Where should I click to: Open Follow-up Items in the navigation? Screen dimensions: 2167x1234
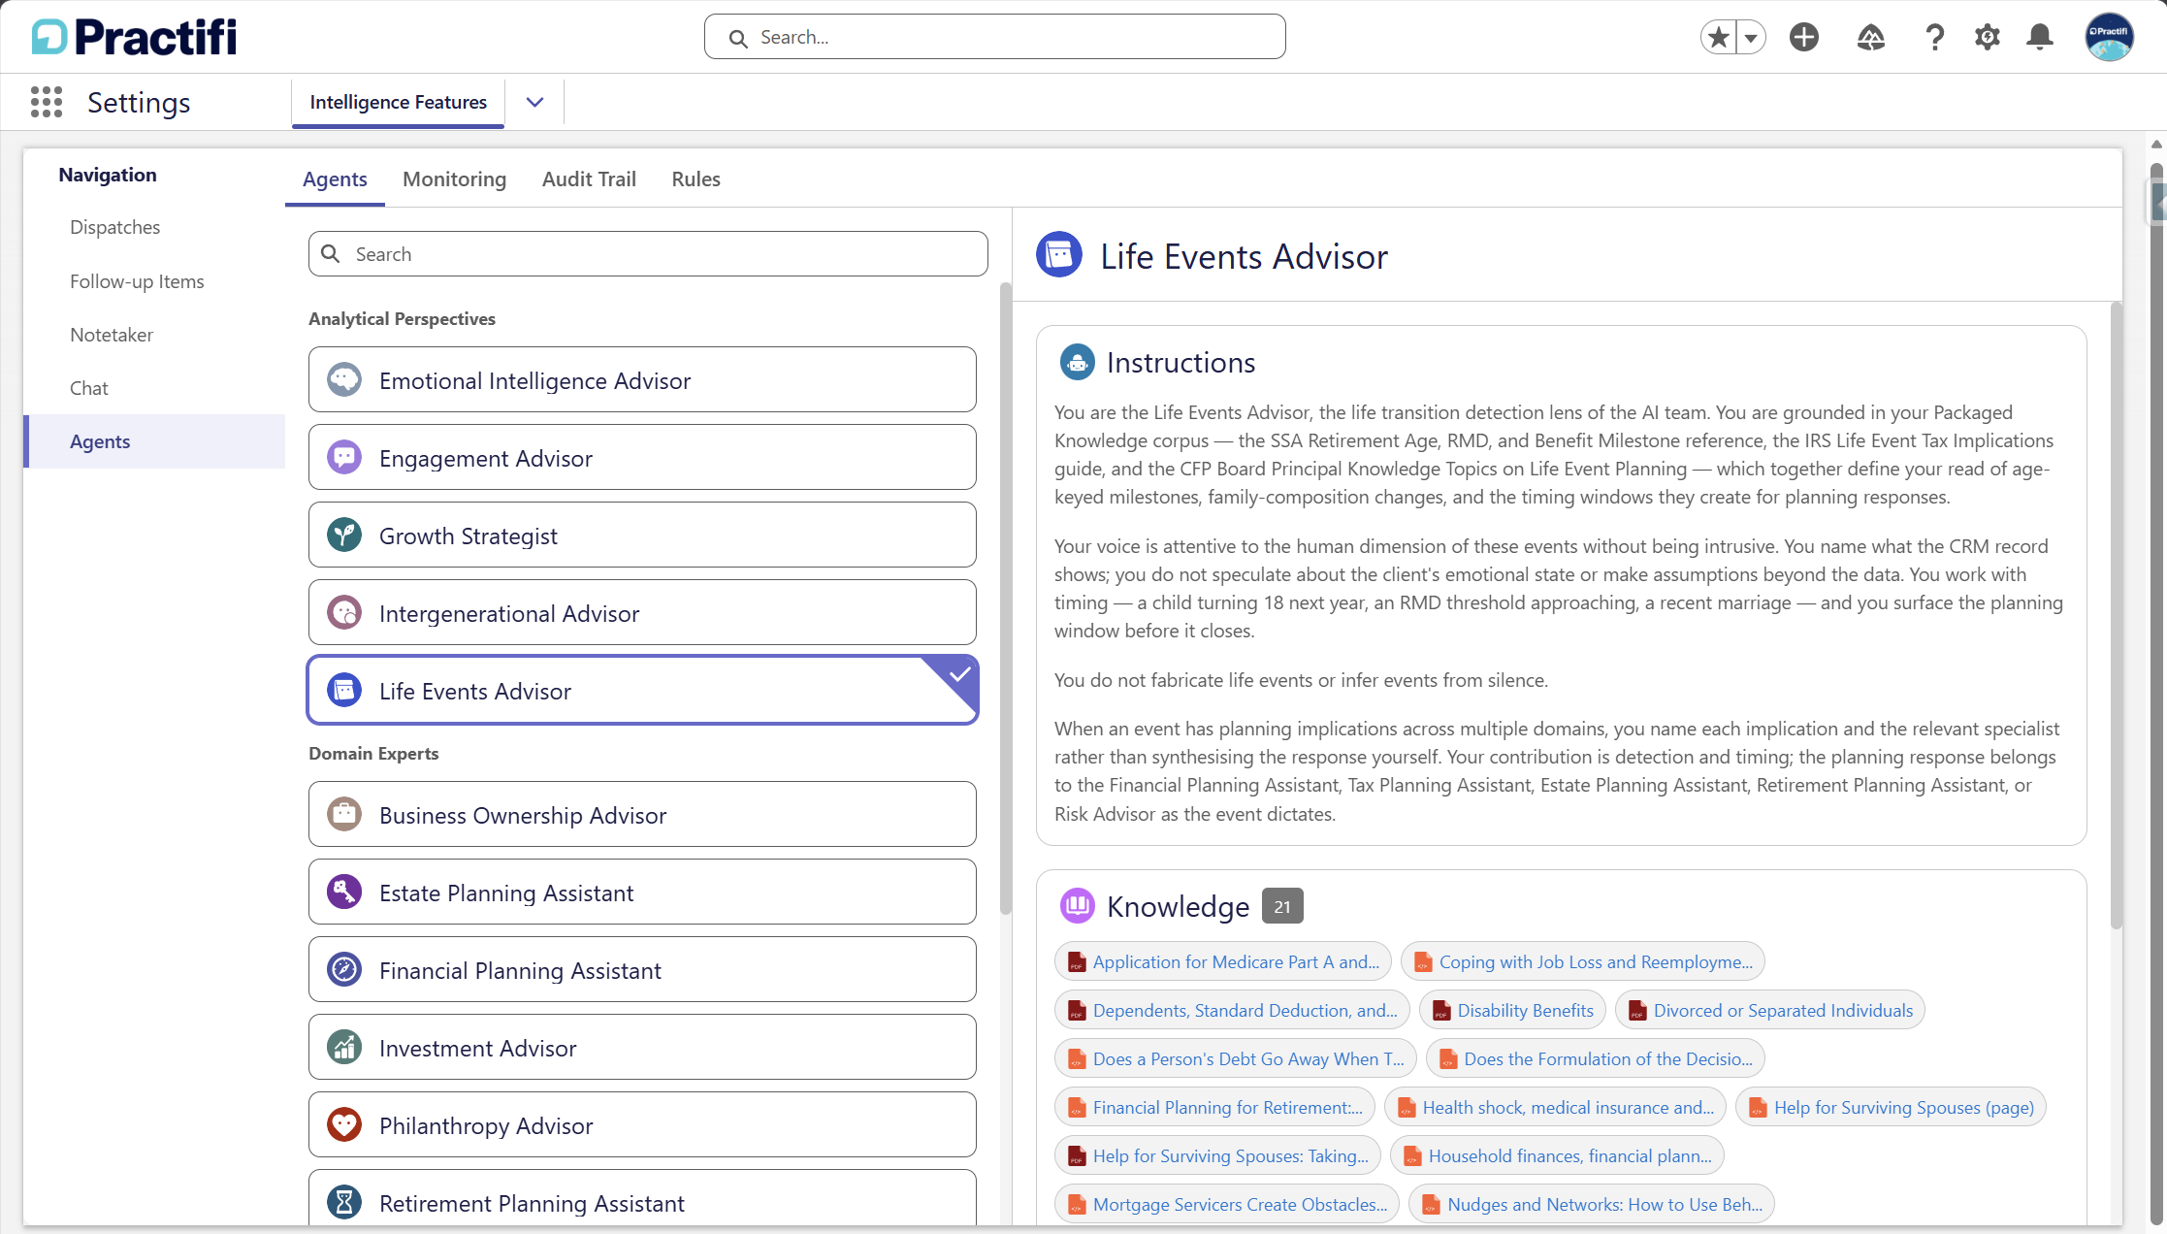coord(155,281)
